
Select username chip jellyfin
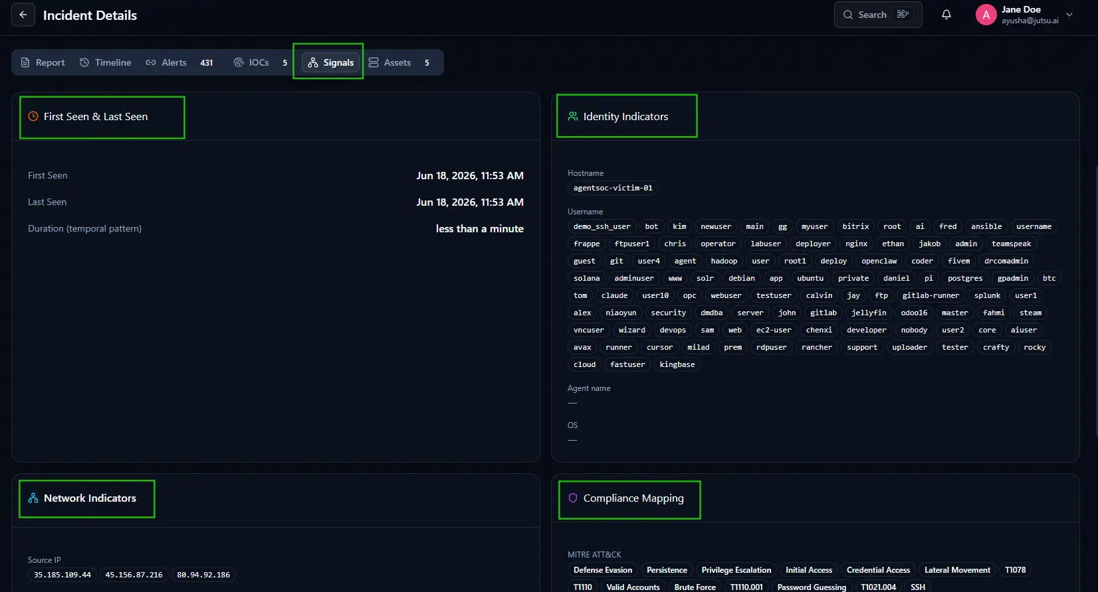point(869,313)
